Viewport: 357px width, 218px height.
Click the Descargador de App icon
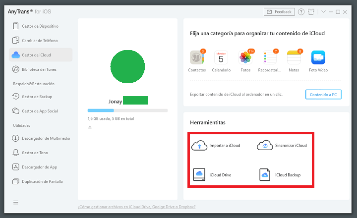pos(15,167)
